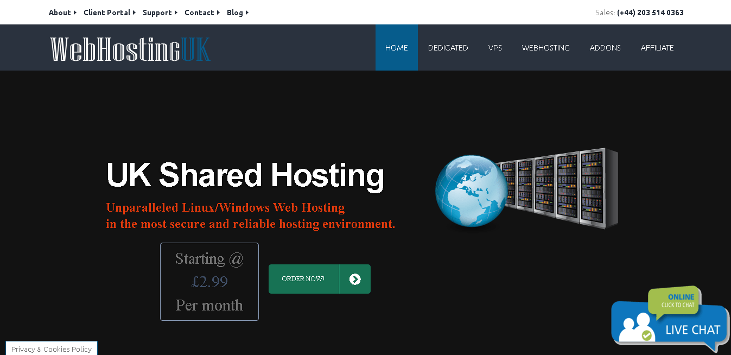Click the Unparalleled Linux/Windows Web Hosting text

coord(225,207)
